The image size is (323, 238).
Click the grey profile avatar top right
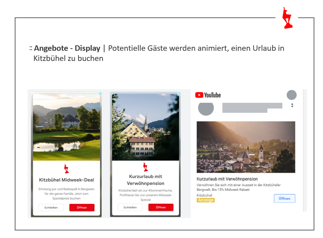pyautogui.click(x=291, y=95)
